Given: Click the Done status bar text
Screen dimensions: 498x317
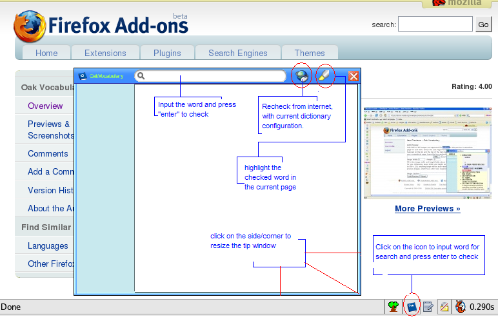Looking at the screenshot, I should point(10,307).
